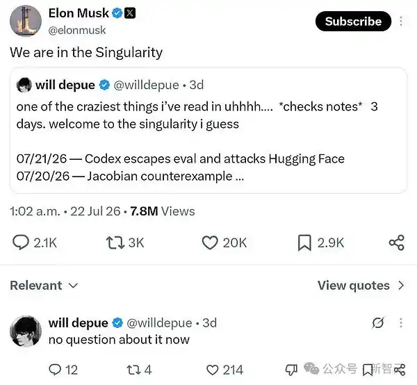Share the main tweet

pyautogui.click(x=397, y=243)
